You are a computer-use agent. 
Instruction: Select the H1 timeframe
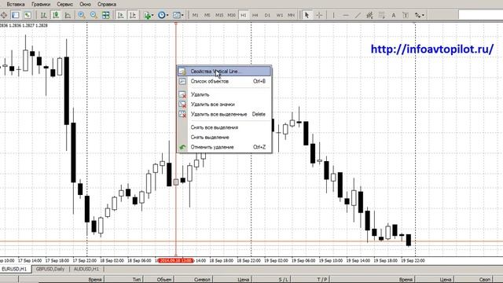[x=244, y=15]
